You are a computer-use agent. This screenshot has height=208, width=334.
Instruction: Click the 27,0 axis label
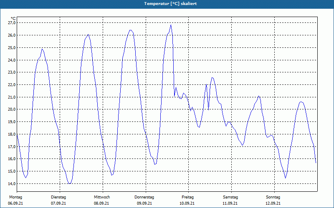click(12, 23)
